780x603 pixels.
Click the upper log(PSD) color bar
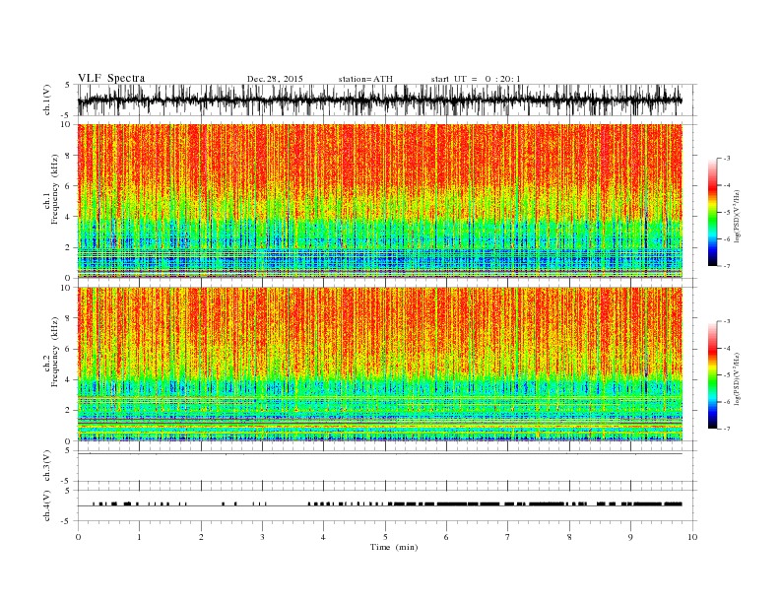712,213
